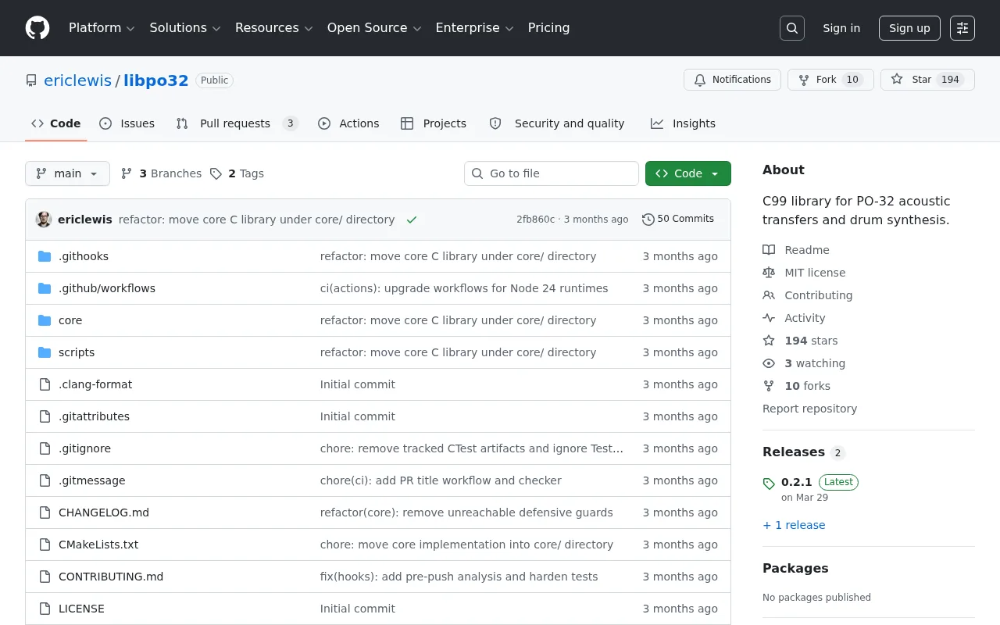1000x625 pixels.
Task: Click Report repository link
Action: (x=809, y=409)
